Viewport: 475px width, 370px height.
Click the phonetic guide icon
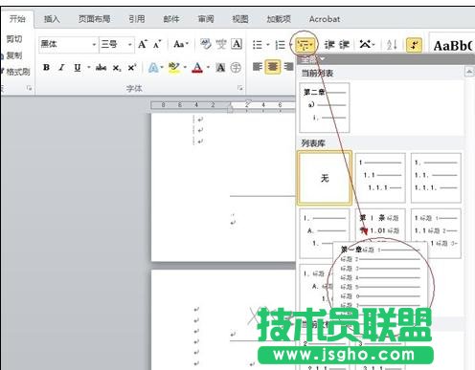[221, 44]
